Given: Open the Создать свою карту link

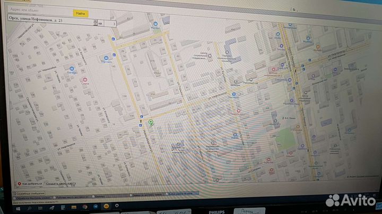Looking at the screenshot, I should [x=60, y=183].
